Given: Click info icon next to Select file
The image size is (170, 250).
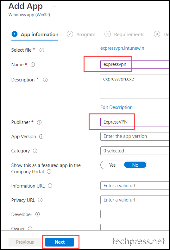Looking at the screenshot, I should [x=42, y=50].
